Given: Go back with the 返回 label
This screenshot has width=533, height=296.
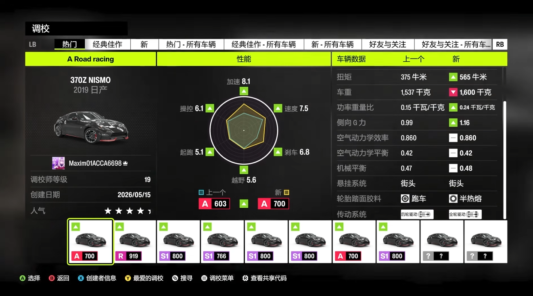Looking at the screenshot, I should click(63, 278).
